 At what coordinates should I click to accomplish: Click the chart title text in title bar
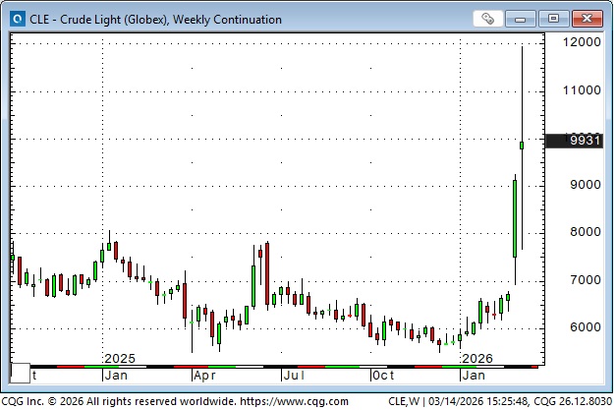pos(155,19)
